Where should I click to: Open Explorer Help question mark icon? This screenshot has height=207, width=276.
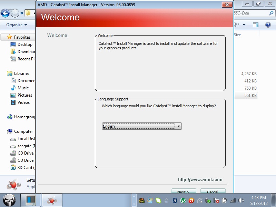(x=268, y=25)
